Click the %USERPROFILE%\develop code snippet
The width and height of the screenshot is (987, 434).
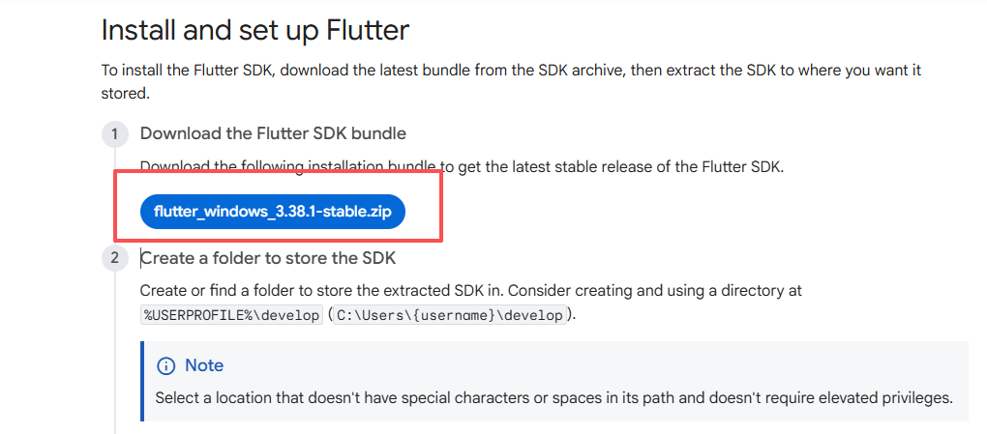pos(231,315)
